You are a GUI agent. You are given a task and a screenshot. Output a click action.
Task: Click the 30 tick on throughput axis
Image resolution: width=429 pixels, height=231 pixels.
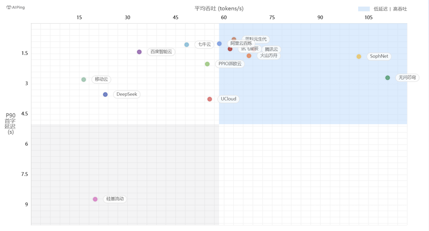127,17
